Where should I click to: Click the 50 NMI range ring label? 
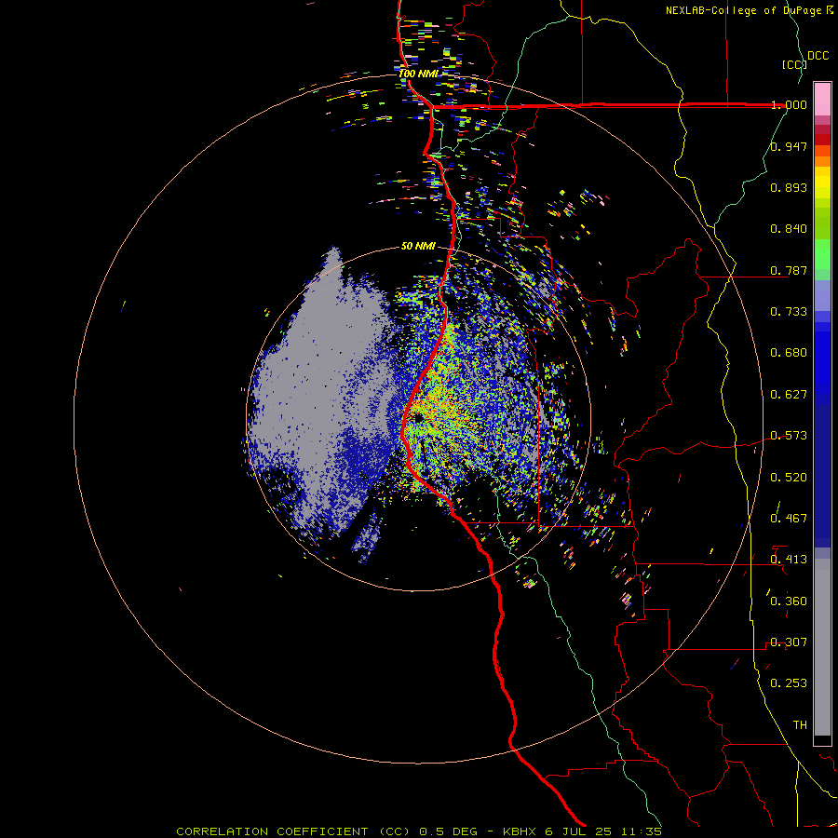(x=418, y=246)
